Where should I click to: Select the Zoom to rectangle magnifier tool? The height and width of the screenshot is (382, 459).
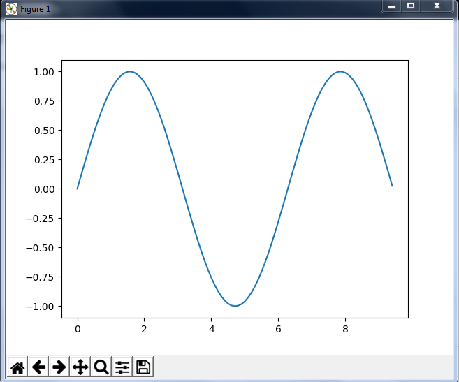point(101,367)
